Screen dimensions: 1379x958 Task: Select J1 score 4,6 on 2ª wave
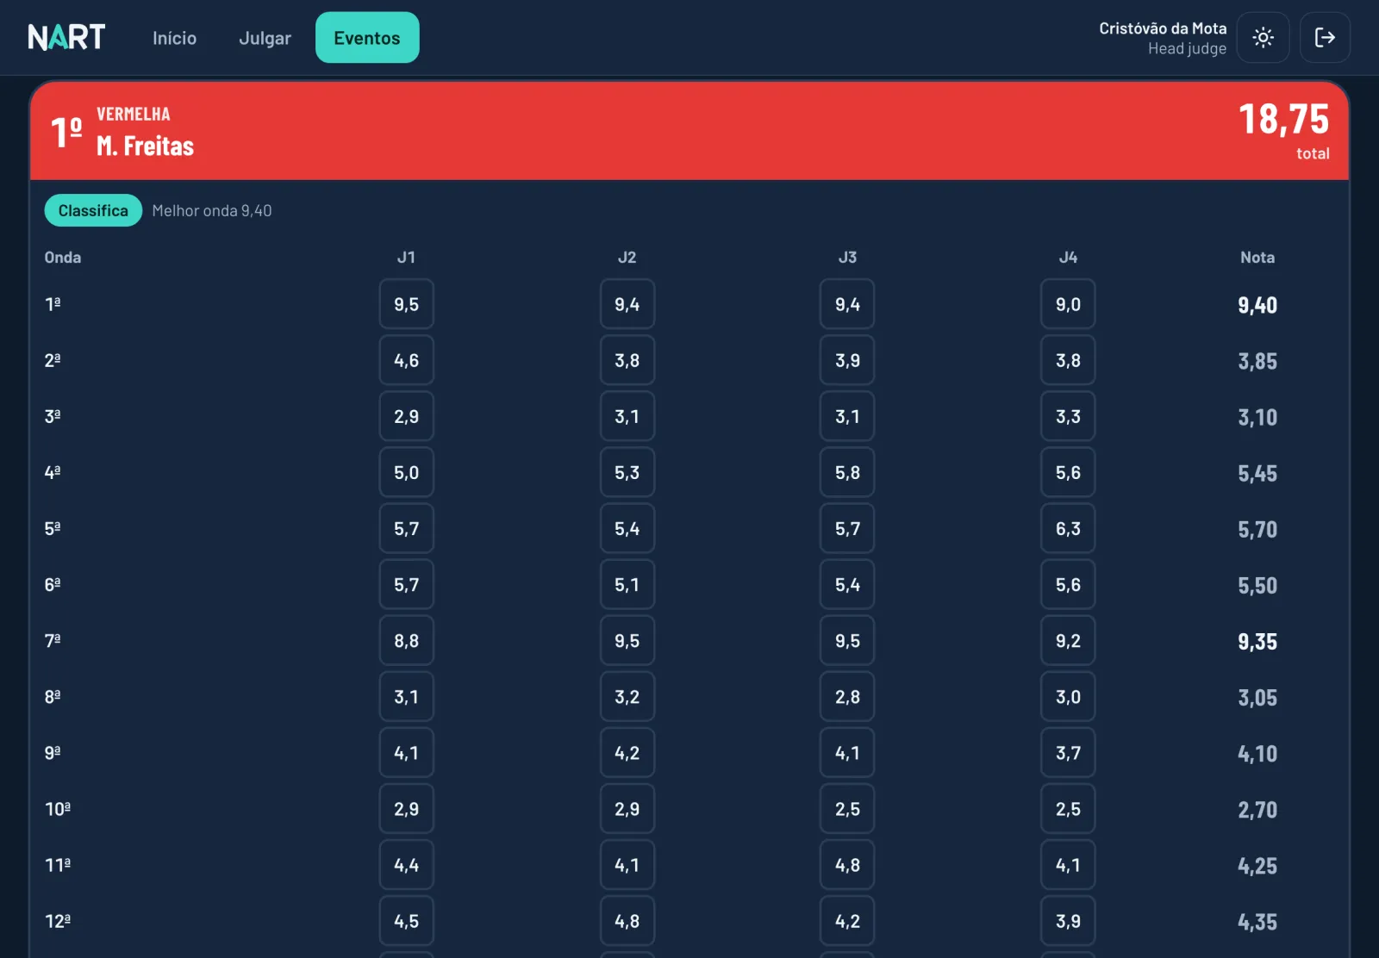click(x=406, y=360)
